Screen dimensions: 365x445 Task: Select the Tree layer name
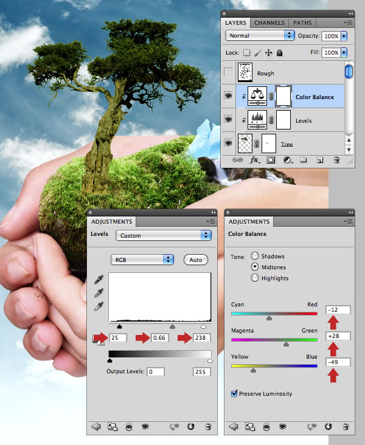(x=287, y=144)
